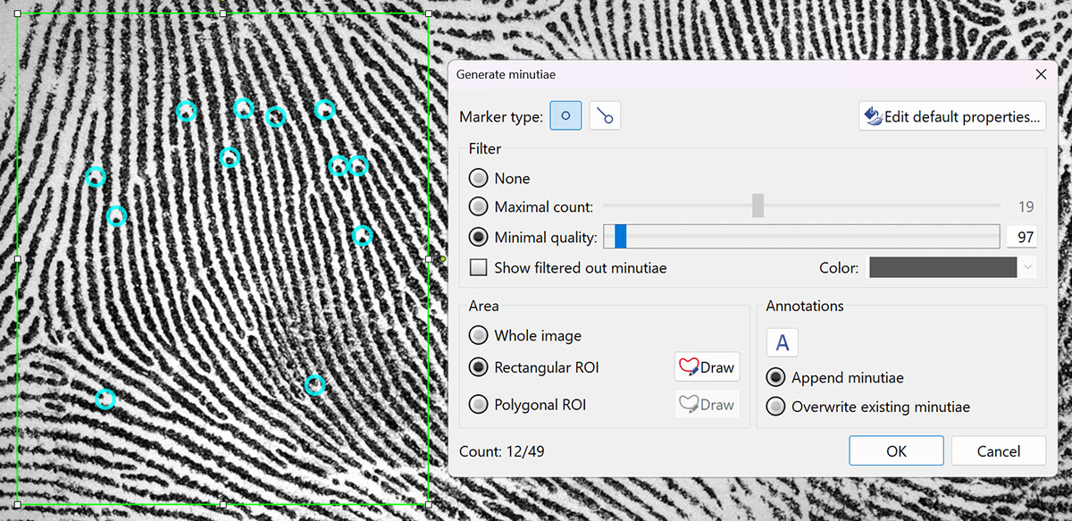Click the annotation text 'A' icon
The width and height of the screenshot is (1072, 521).
tap(782, 342)
